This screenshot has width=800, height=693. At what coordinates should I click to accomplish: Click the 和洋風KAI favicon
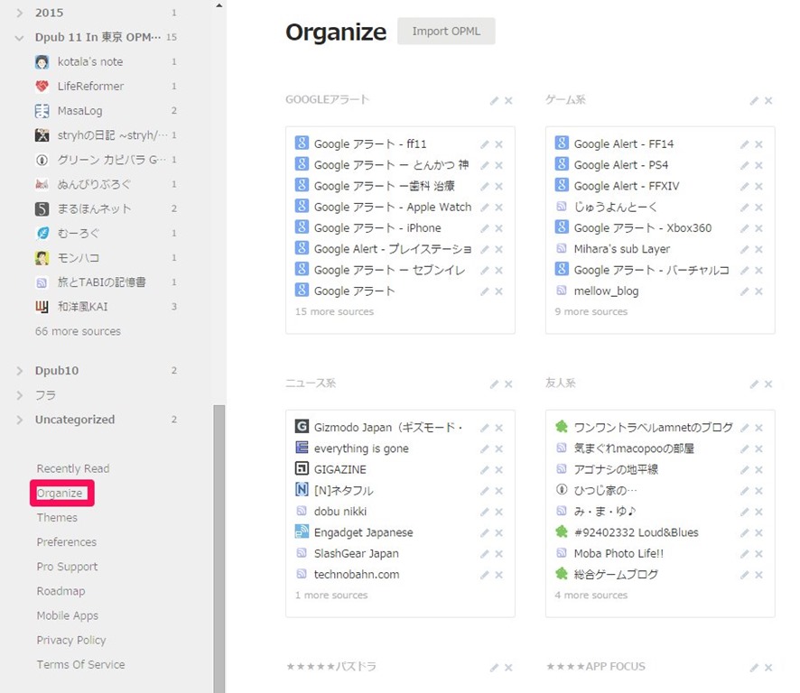coord(42,307)
